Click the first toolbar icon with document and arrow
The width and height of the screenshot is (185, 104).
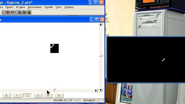tap(3, 12)
